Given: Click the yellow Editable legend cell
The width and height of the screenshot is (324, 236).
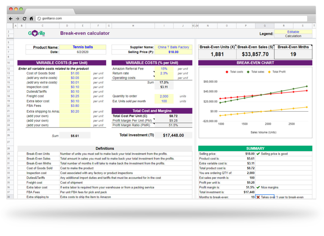Looking at the screenshot, I should (293, 32).
